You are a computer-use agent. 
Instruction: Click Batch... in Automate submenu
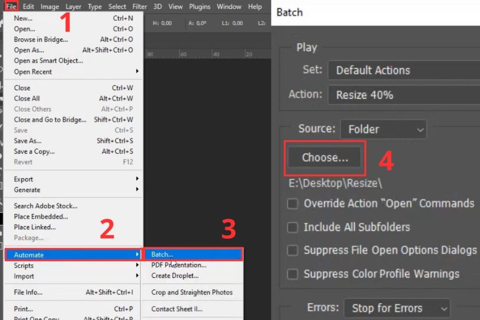(162, 254)
